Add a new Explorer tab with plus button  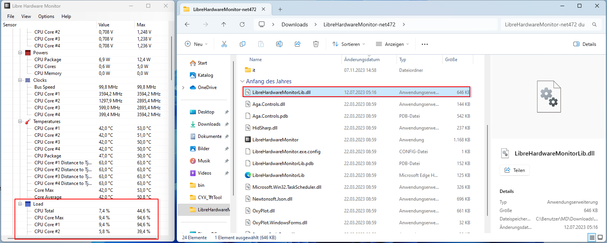click(x=280, y=9)
